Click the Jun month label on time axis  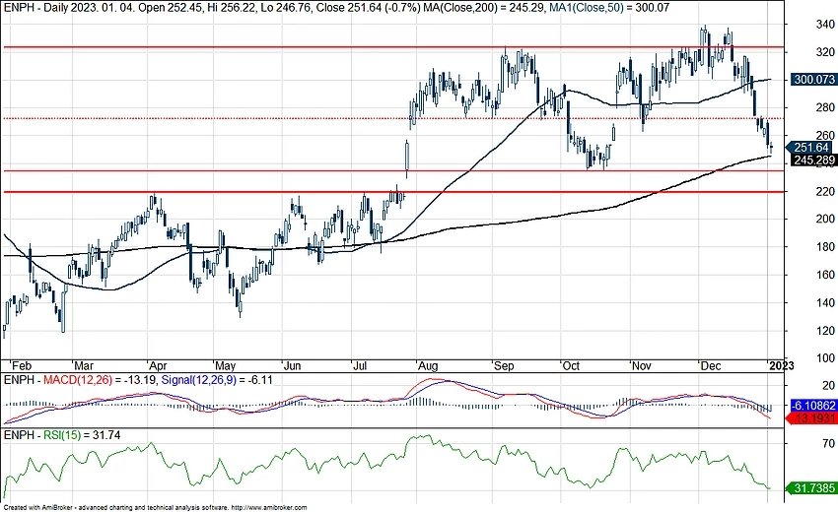pos(292,366)
